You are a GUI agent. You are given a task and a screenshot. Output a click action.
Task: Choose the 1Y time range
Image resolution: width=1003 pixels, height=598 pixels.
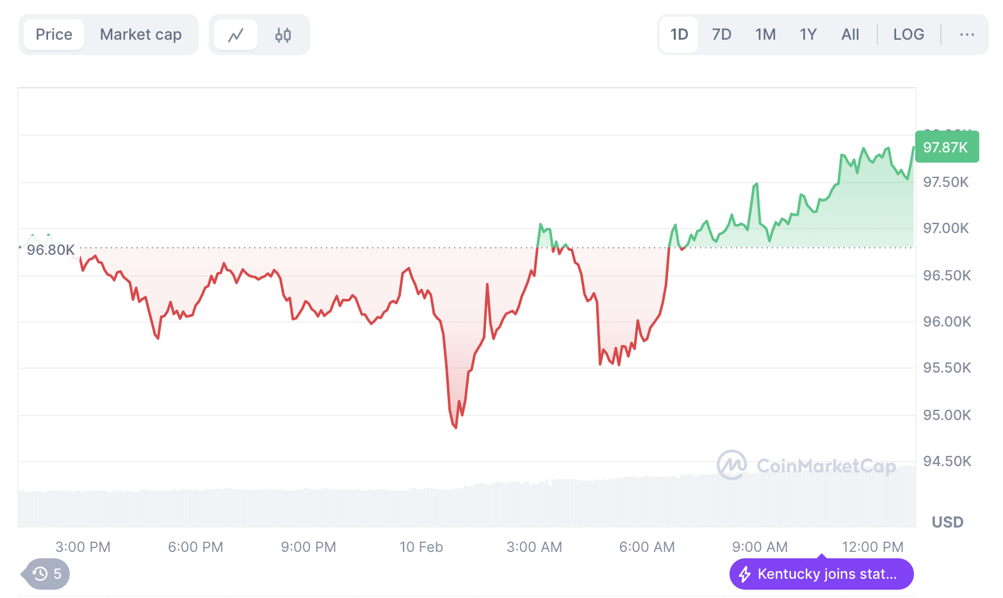(808, 35)
